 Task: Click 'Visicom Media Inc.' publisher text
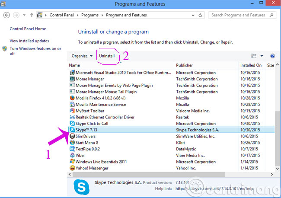coord(193,111)
